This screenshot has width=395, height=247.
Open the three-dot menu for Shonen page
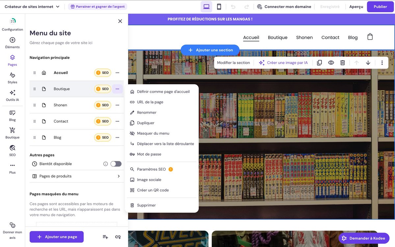pyautogui.click(x=117, y=105)
